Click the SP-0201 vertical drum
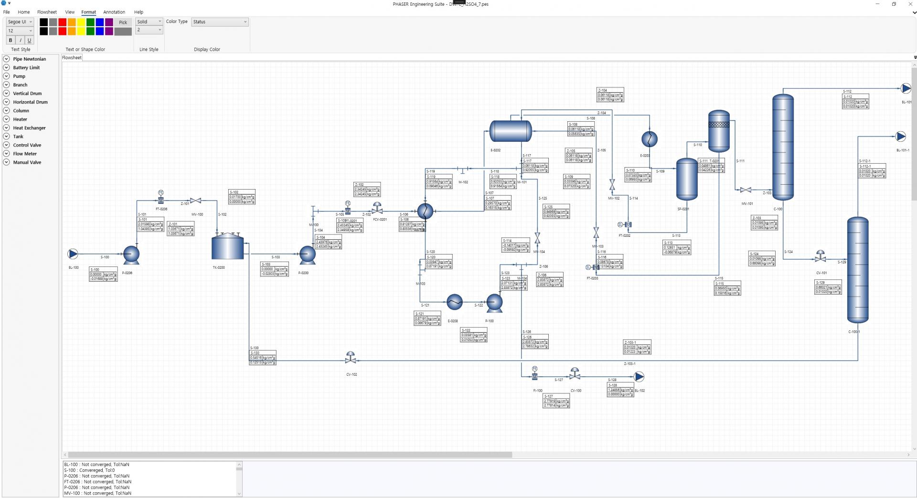 coord(687,179)
